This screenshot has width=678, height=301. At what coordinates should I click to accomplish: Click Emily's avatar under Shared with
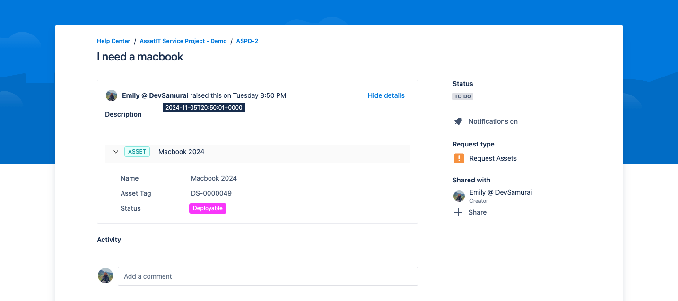point(459,196)
